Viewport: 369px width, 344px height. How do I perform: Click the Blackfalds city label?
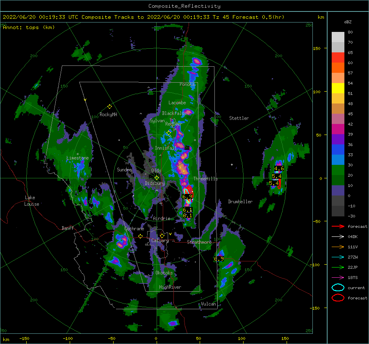tap(174, 113)
